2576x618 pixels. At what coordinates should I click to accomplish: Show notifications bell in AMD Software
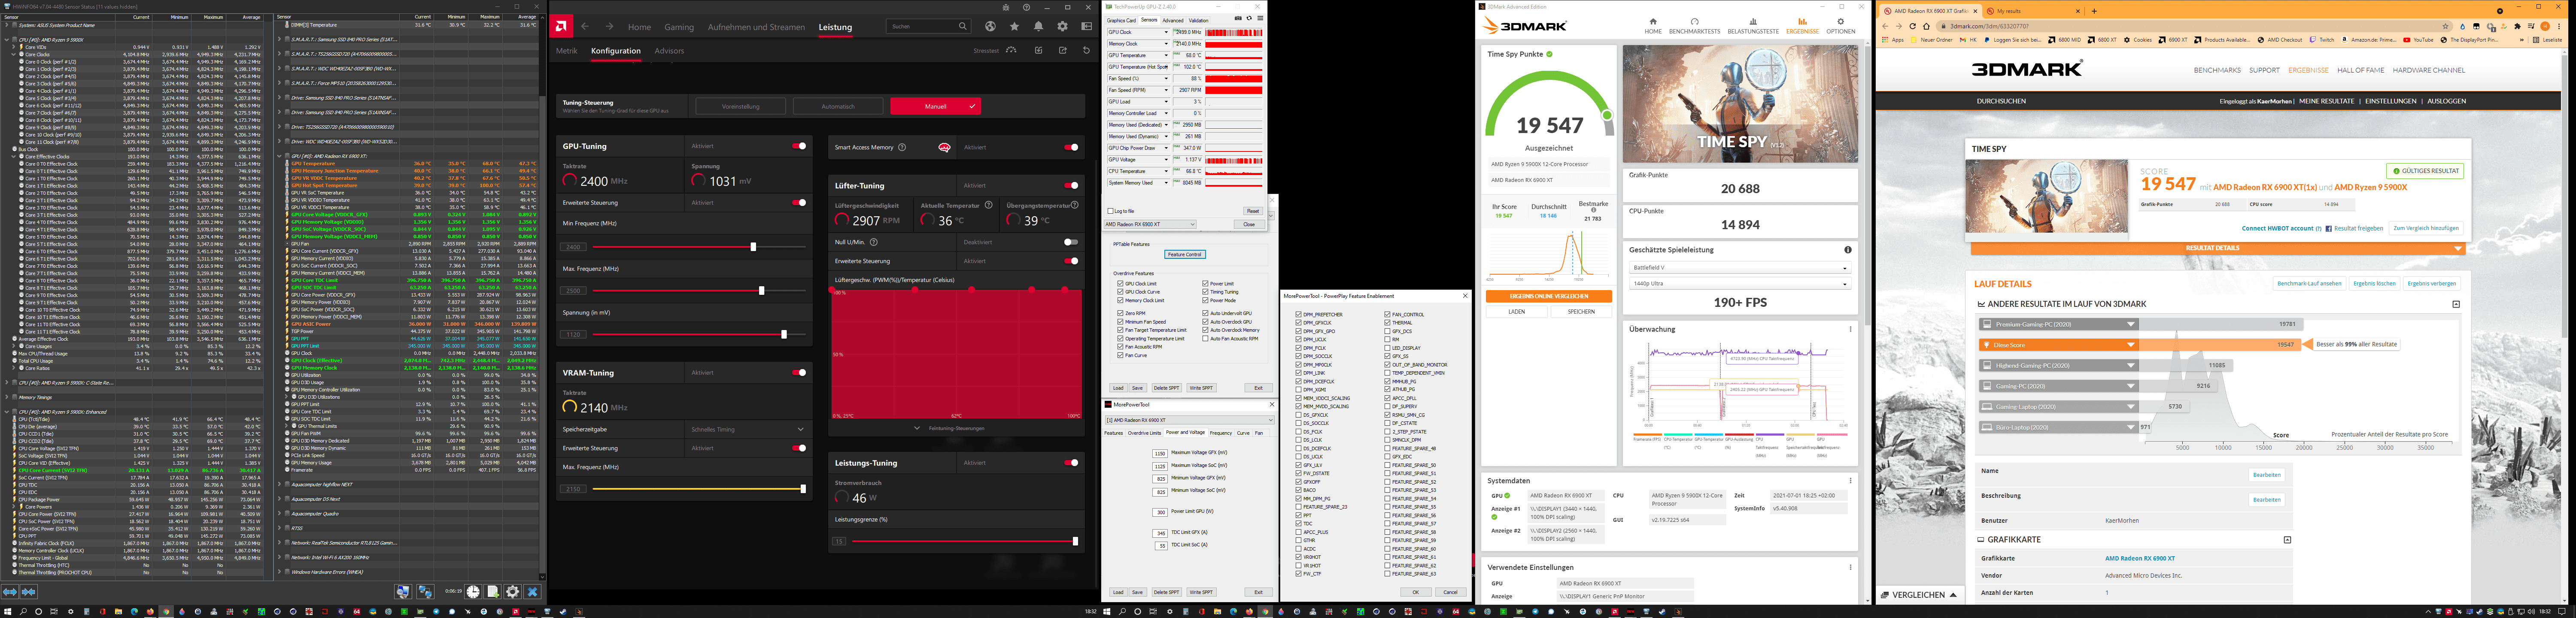[x=1038, y=27]
